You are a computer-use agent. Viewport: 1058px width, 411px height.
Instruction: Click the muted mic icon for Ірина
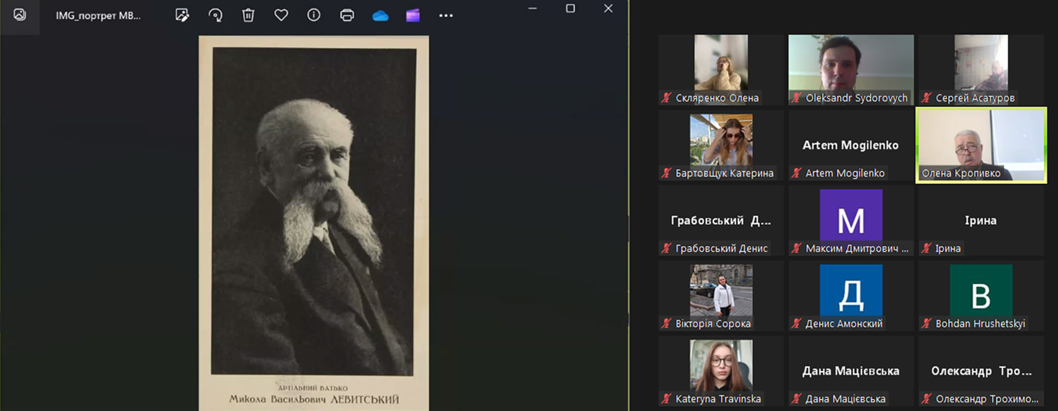(x=927, y=249)
